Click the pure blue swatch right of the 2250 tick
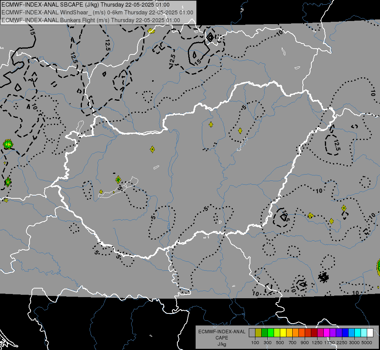Viewport: 380px width, 350px height. point(345,333)
